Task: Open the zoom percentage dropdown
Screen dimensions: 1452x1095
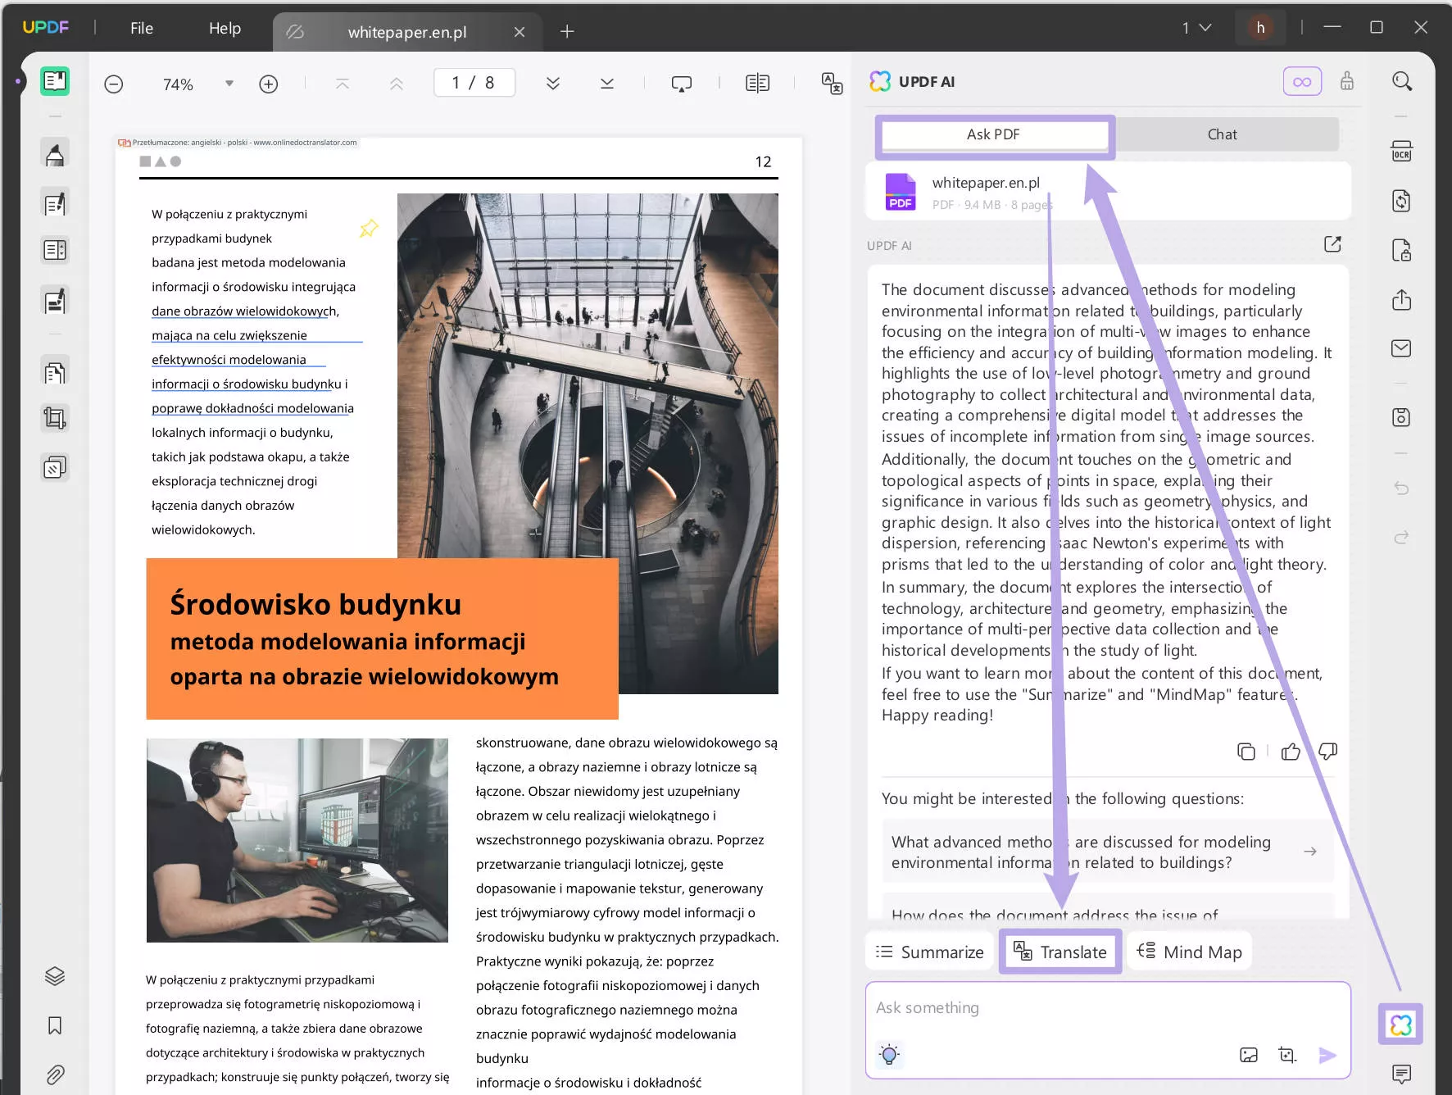Action: [x=229, y=83]
